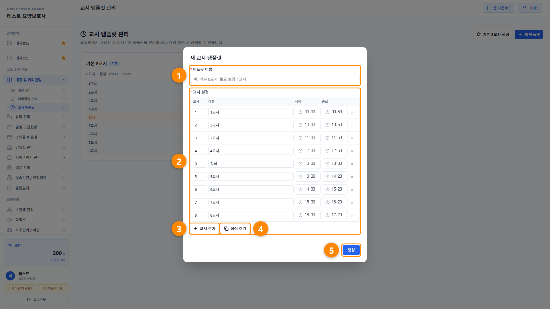Click the 앱 다운로드 button

(x=499, y=8)
